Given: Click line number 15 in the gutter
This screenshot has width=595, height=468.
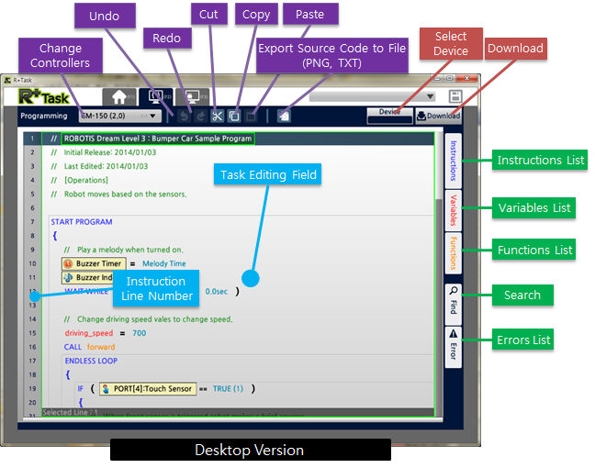Looking at the screenshot, I should click(33, 333).
